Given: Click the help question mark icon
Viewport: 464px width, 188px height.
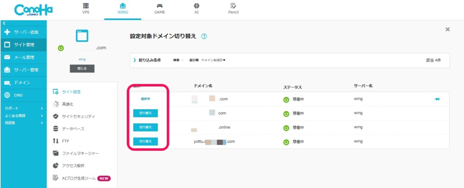Looking at the screenshot, I should coord(204,36).
